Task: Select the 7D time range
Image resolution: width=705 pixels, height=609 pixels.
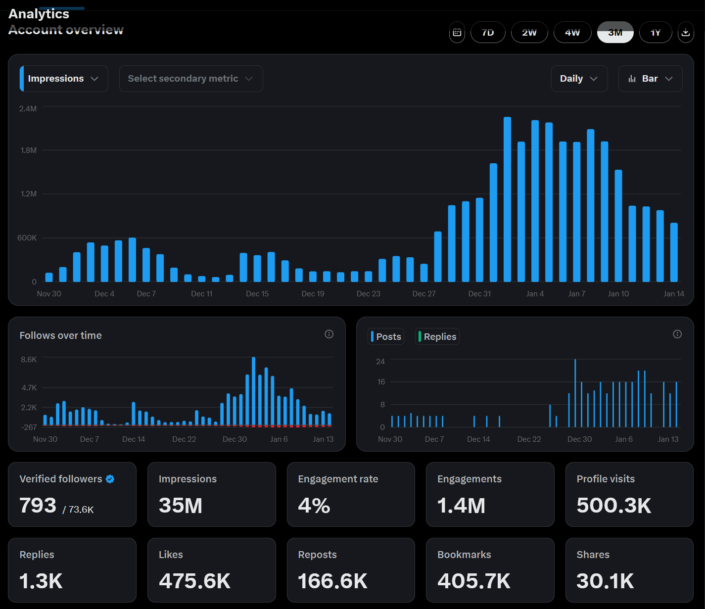Action: (488, 33)
